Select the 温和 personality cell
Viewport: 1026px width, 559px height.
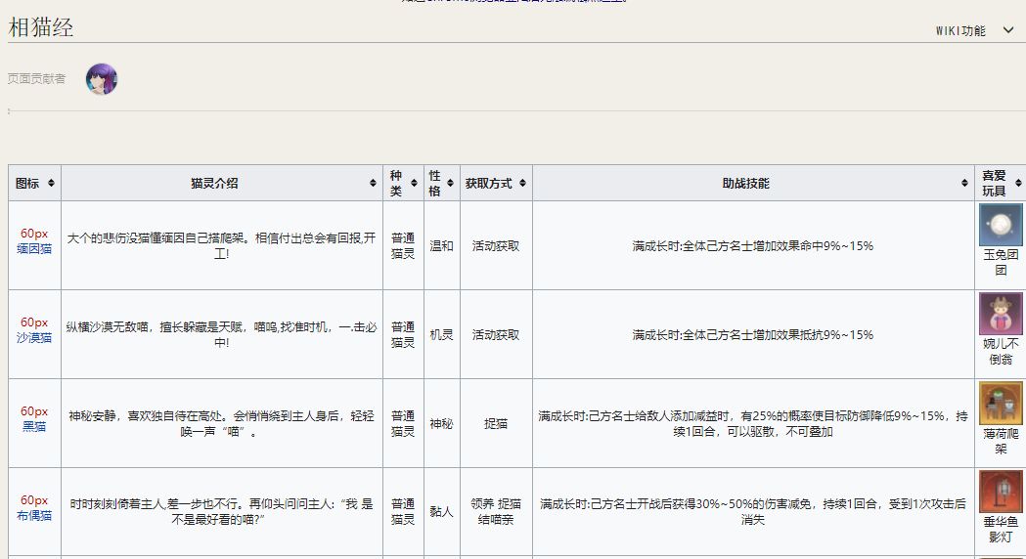(x=442, y=246)
